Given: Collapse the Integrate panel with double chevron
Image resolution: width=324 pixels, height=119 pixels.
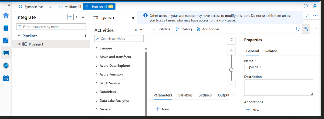Looking at the screenshot, I should click(83, 17).
